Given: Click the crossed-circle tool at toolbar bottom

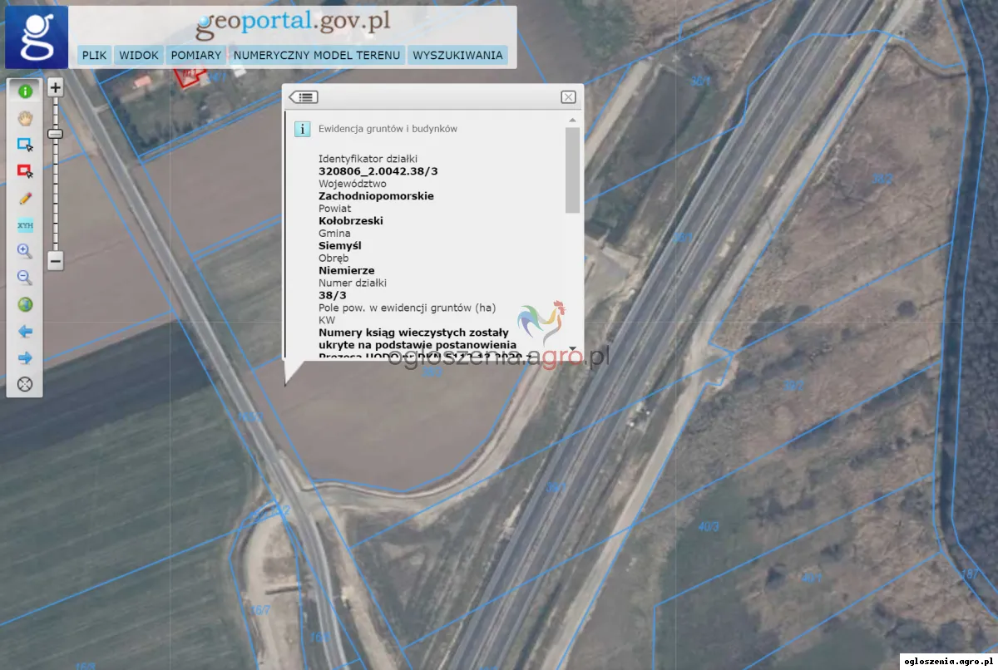Looking at the screenshot, I should tap(25, 384).
